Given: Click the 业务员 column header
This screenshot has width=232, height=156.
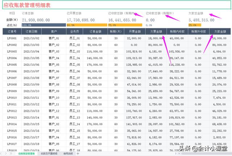Looking at the screenshot, I should (74, 32).
